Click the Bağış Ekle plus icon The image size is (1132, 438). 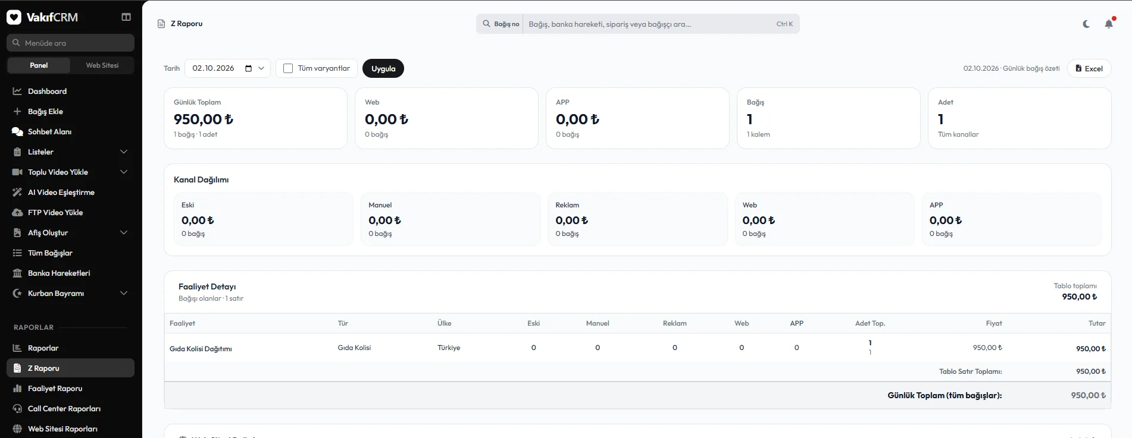pyautogui.click(x=17, y=111)
